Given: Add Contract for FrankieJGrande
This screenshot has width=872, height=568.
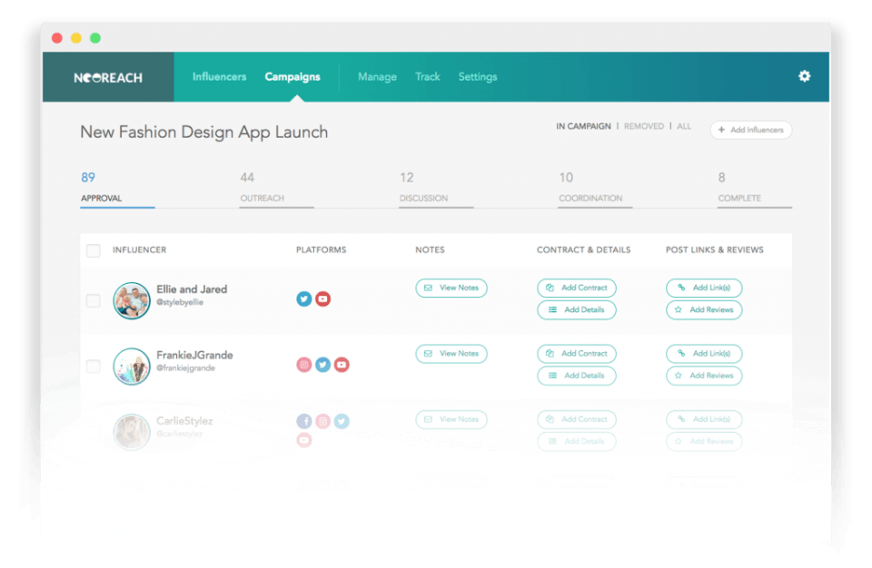Looking at the screenshot, I should (x=576, y=354).
